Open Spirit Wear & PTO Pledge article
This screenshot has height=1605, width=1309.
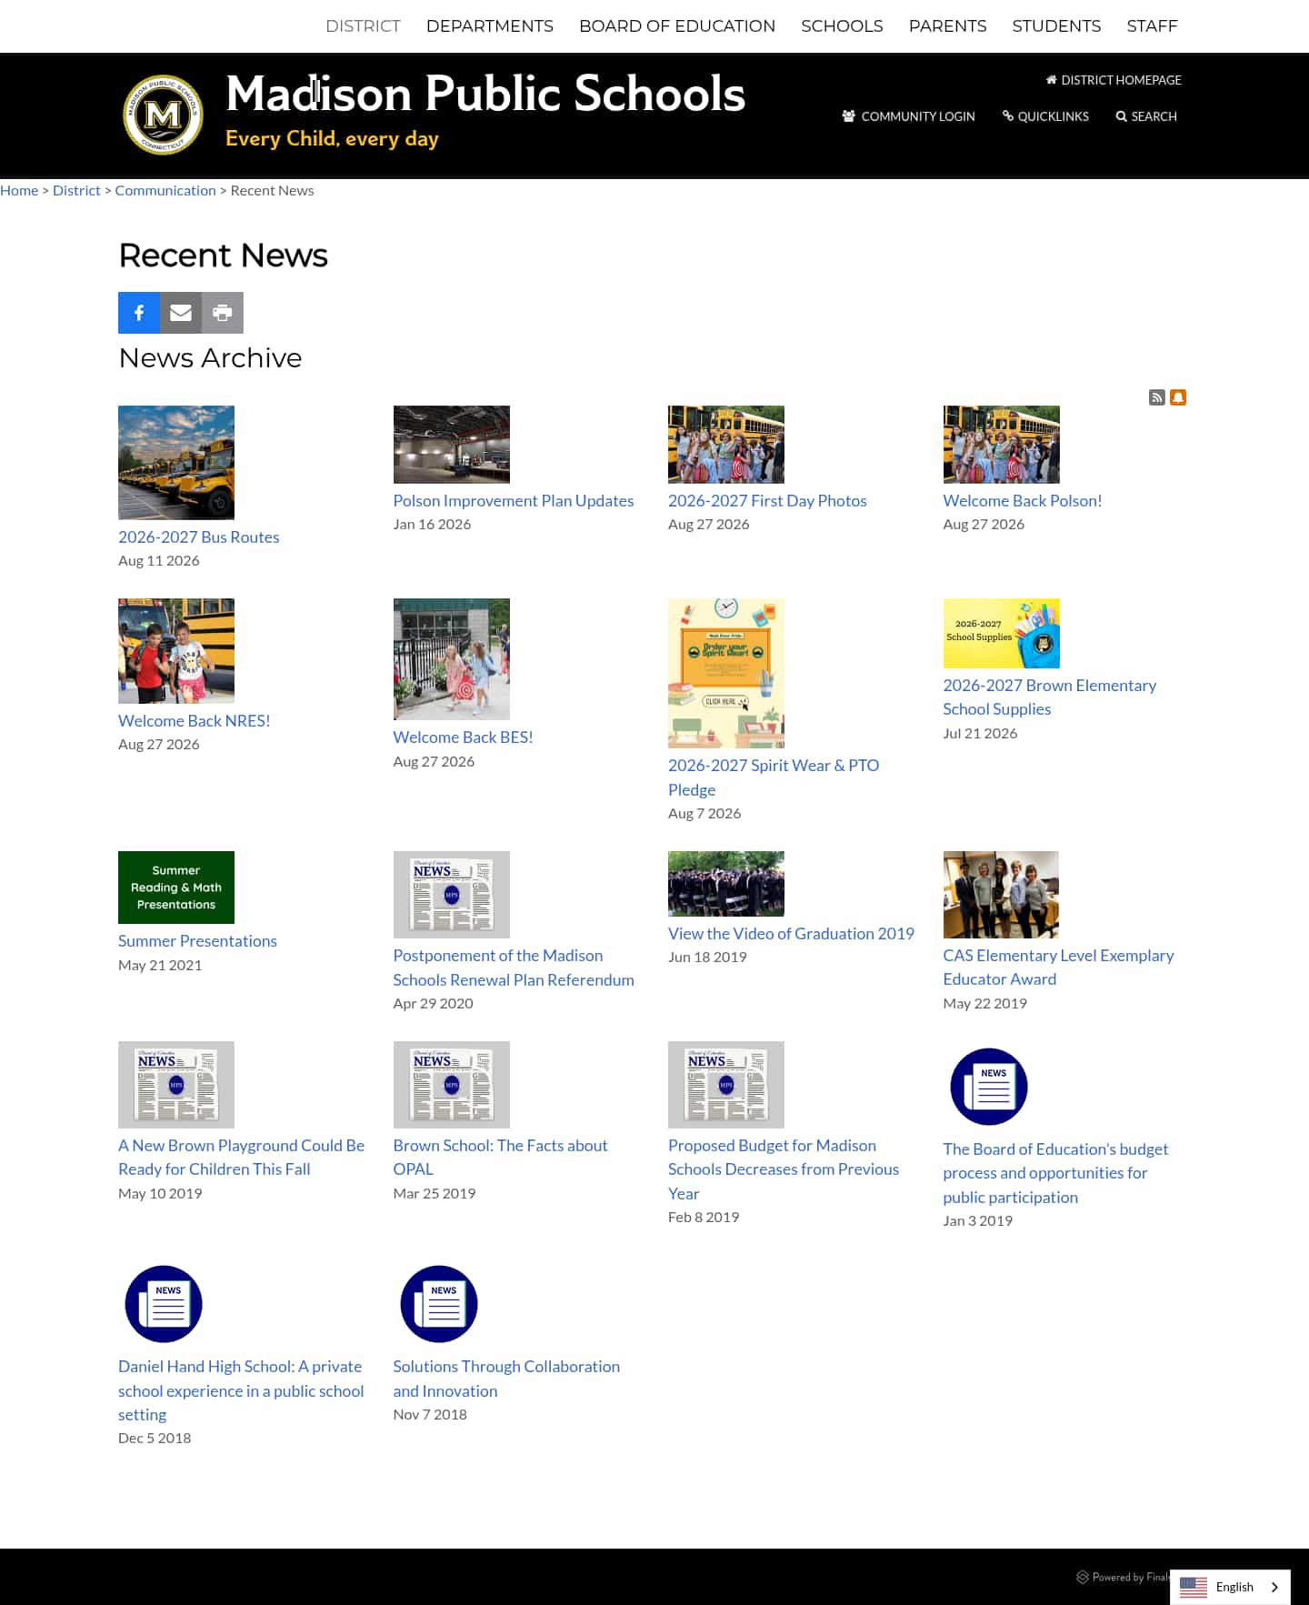point(774,777)
